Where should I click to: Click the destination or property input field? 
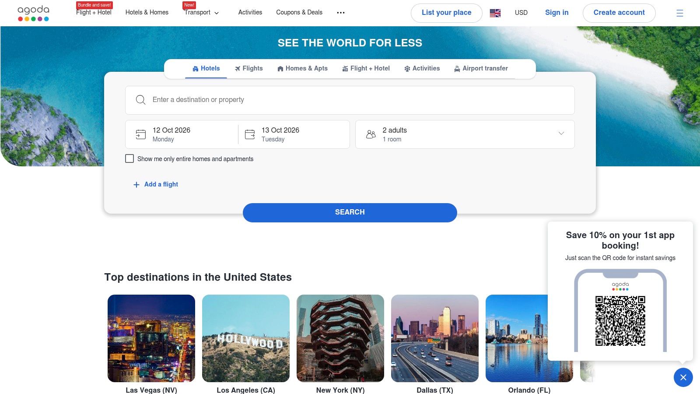coord(350,100)
